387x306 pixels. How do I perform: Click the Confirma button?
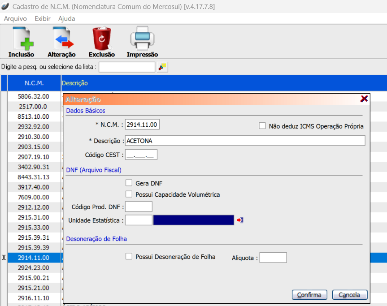click(x=309, y=295)
